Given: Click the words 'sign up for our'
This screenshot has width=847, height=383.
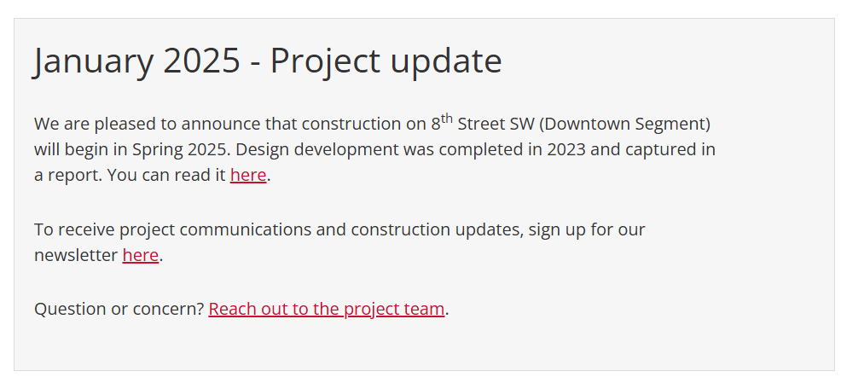Looking at the screenshot, I should pos(587,229).
